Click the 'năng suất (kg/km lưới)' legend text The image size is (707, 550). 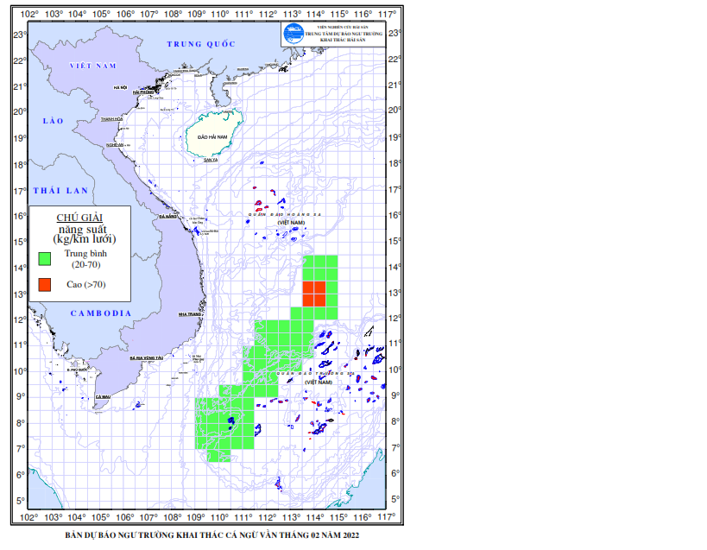tap(84, 235)
